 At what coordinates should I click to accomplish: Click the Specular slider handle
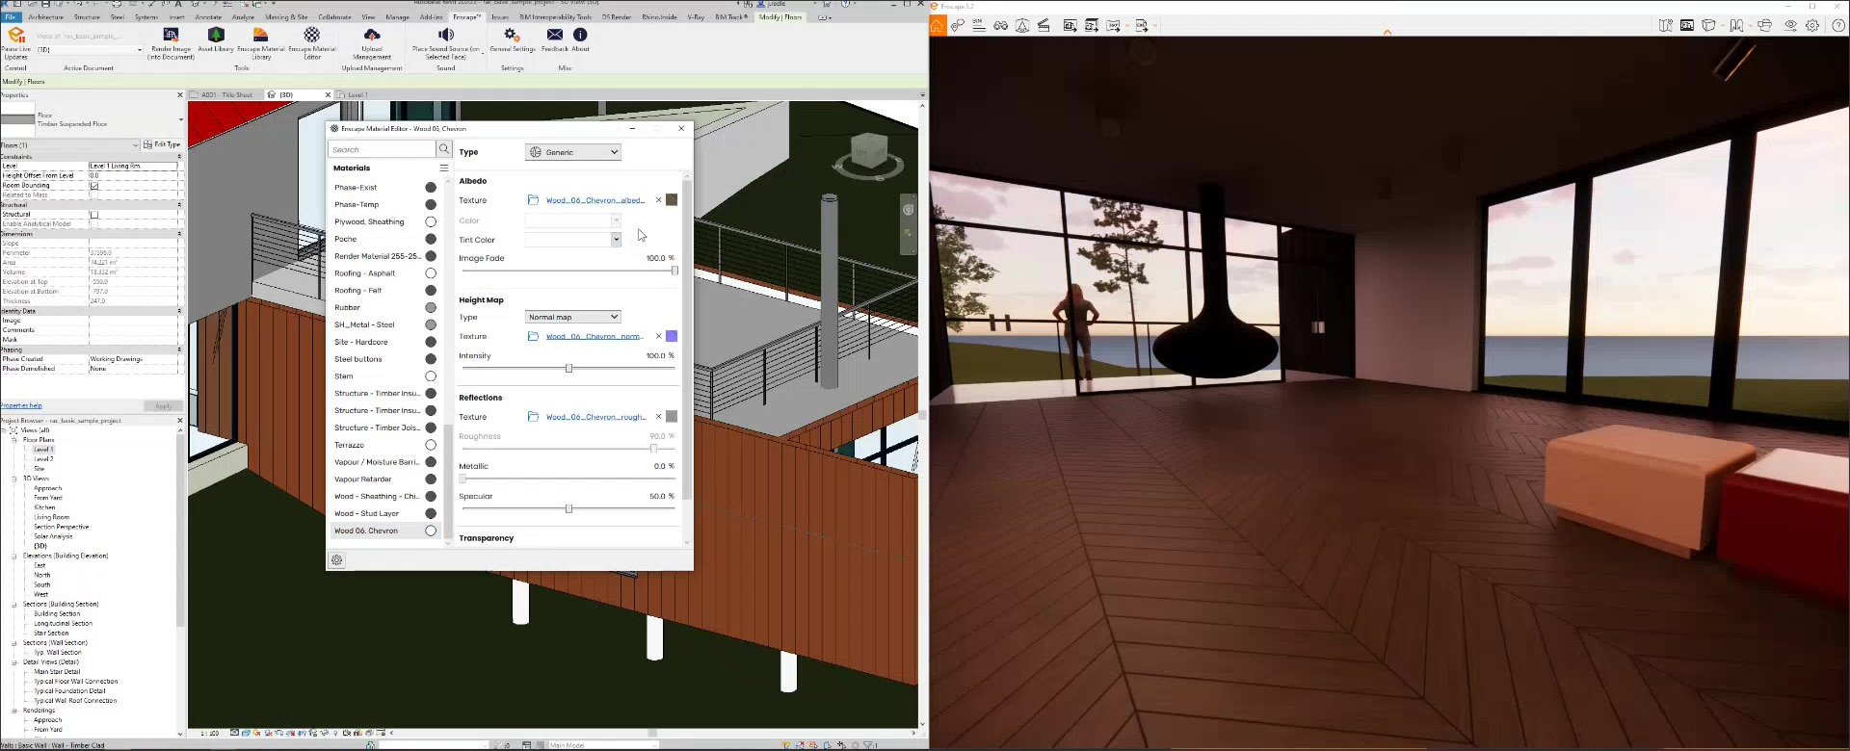tap(568, 508)
